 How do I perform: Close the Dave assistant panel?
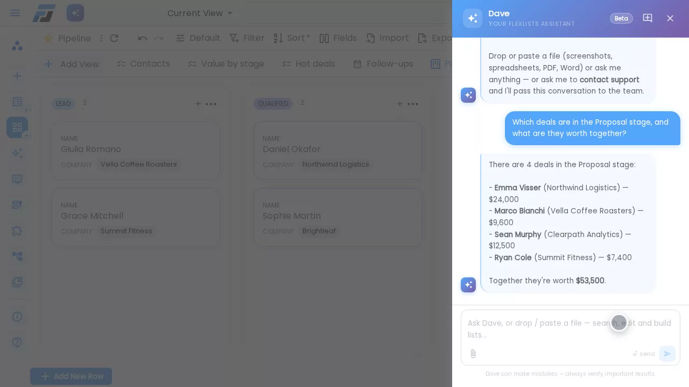pyautogui.click(x=670, y=18)
